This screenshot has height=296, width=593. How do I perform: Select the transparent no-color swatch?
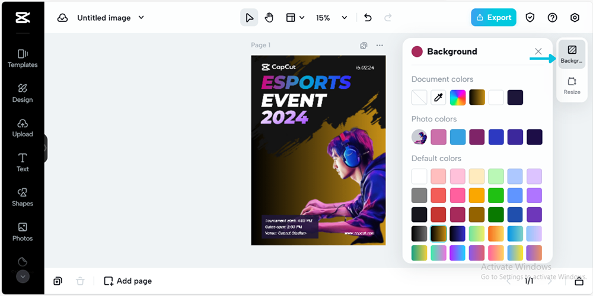coord(419,98)
